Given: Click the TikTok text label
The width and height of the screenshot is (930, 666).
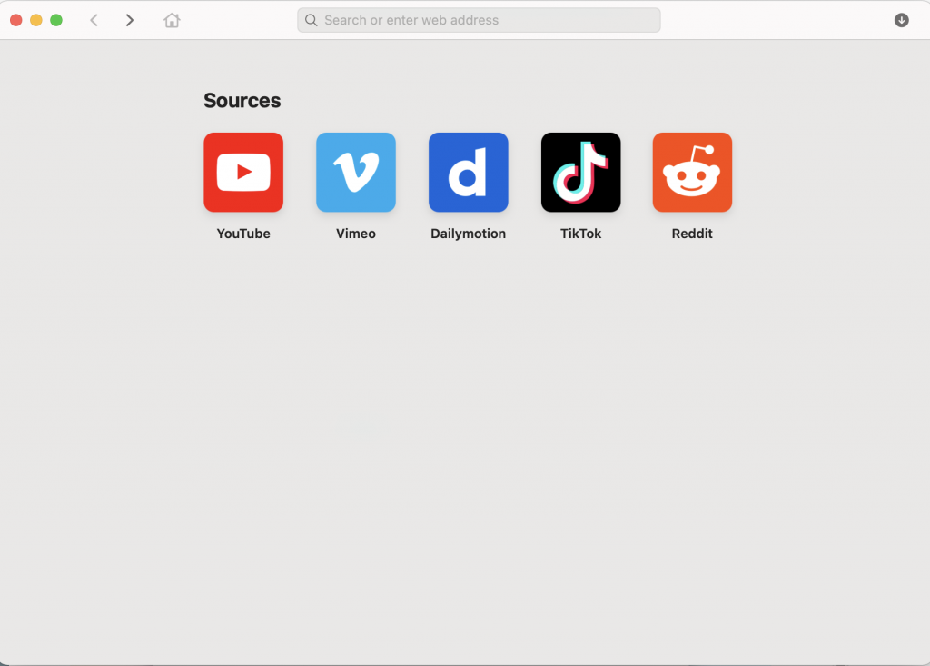Looking at the screenshot, I should pyautogui.click(x=580, y=234).
